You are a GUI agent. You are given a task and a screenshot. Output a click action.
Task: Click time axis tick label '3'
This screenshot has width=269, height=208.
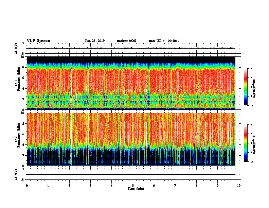(90, 186)
